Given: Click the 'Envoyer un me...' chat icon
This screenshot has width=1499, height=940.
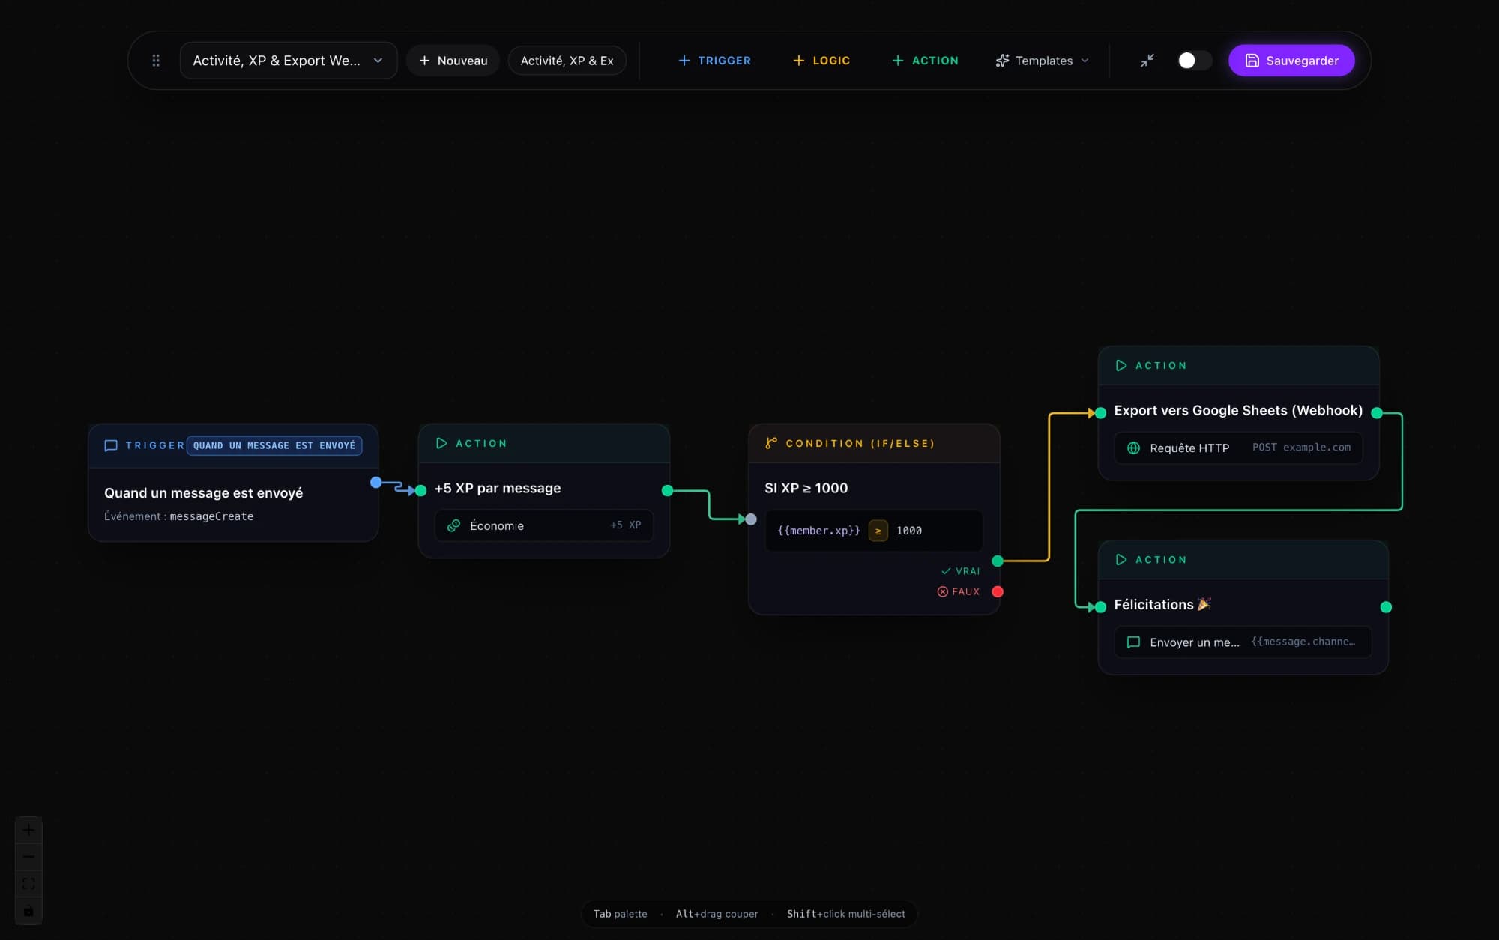Looking at the screenshot, I should pyautogui.click(x=1133, y=642).
